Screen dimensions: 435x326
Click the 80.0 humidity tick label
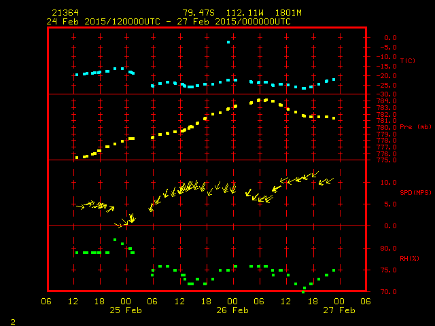pyautogui.click(x=388, y=248)
